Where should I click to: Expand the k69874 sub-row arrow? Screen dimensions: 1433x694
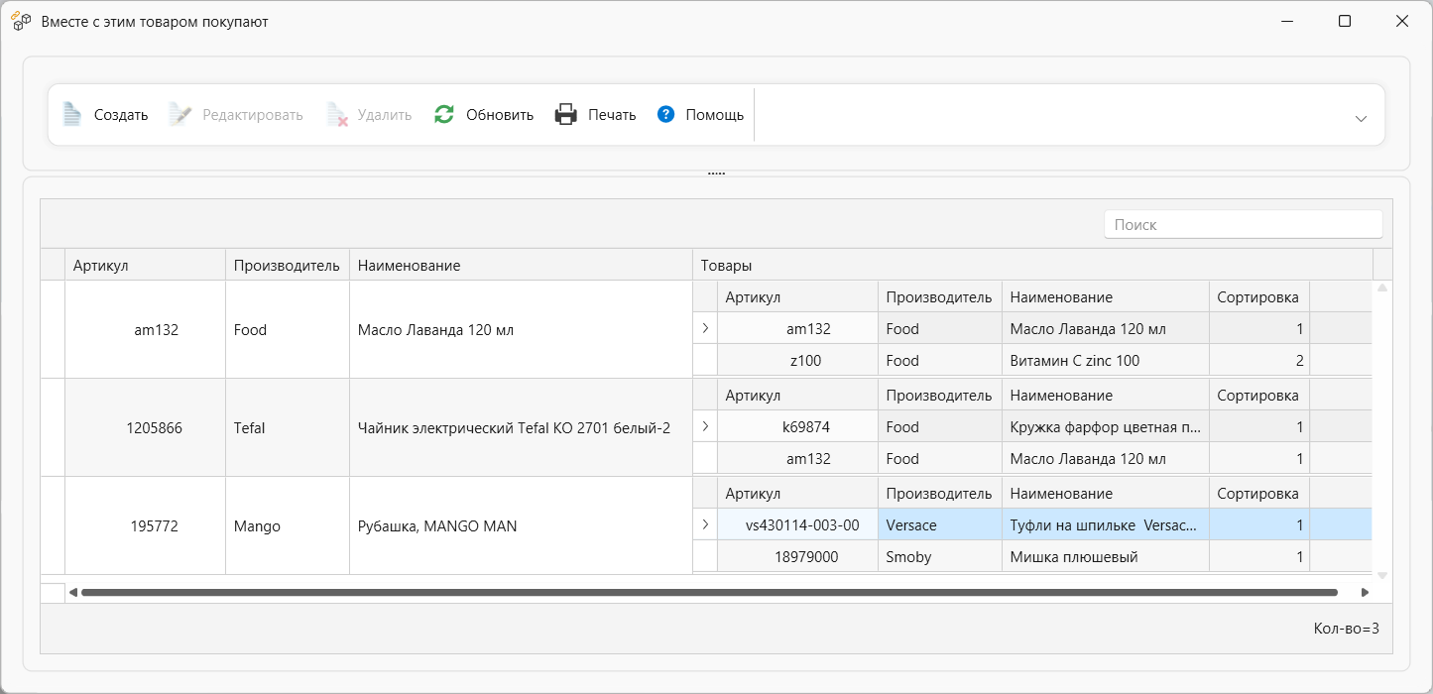point(705,426)
